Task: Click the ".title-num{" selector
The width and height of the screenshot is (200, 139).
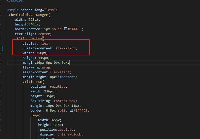Action: tap(33, 82)
